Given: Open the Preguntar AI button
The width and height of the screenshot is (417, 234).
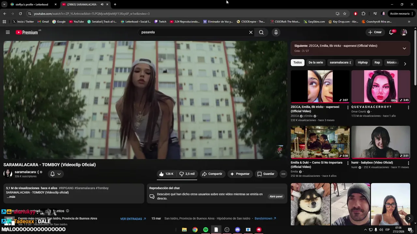Looking at the screenshot, I should pos(240,174).
